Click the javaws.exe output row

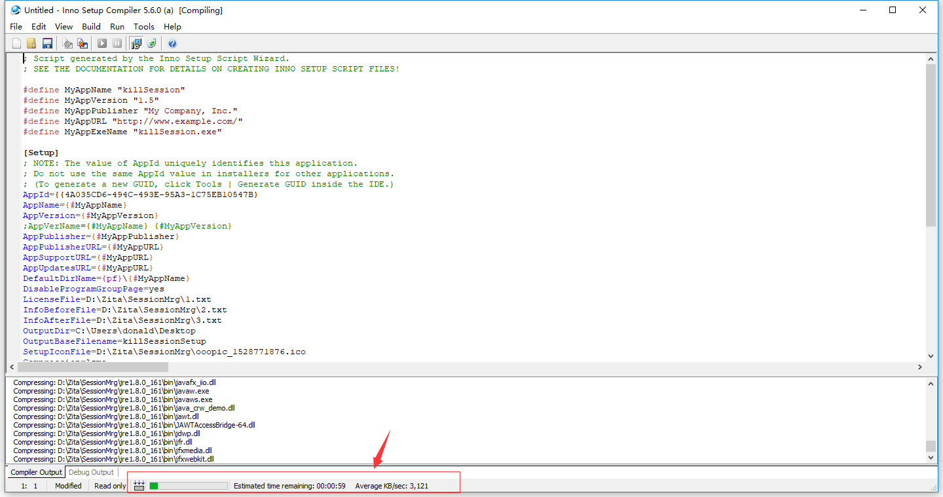coord(113,399)
